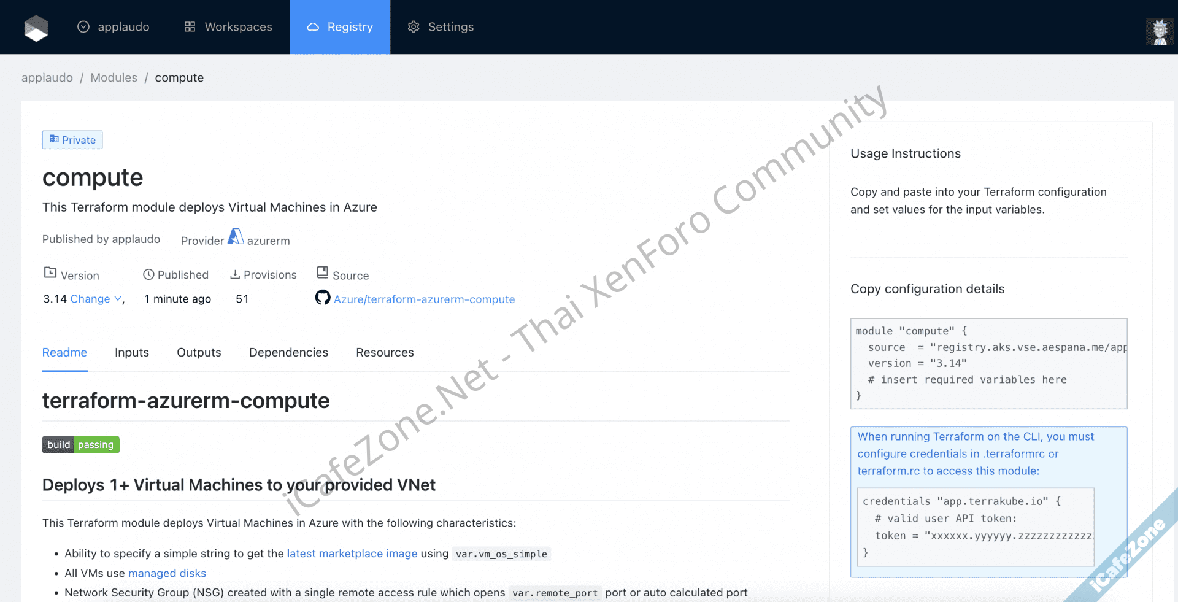
Task: Click the Private badge icon
Action: point(54,139)
